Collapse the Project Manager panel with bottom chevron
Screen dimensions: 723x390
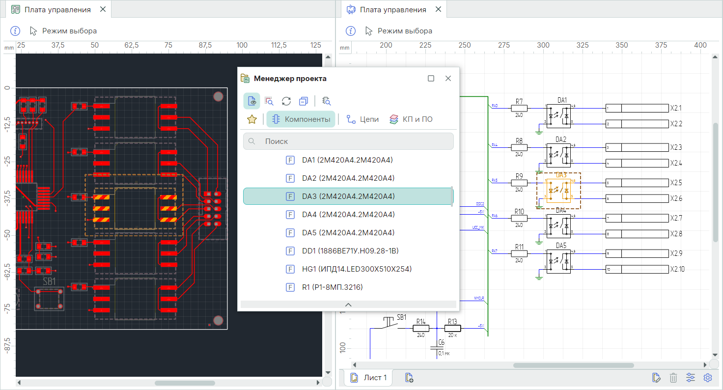(x=348, y=305)
